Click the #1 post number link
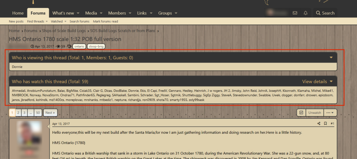 click(332, 123)
